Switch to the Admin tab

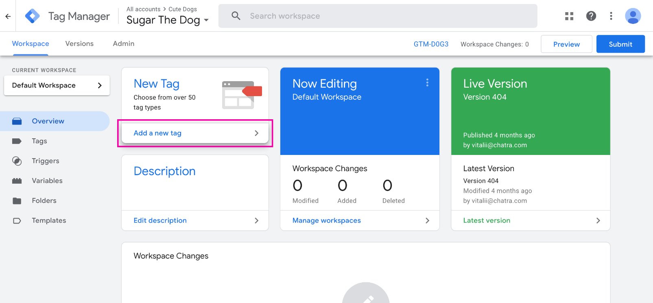tap(123, 44)
